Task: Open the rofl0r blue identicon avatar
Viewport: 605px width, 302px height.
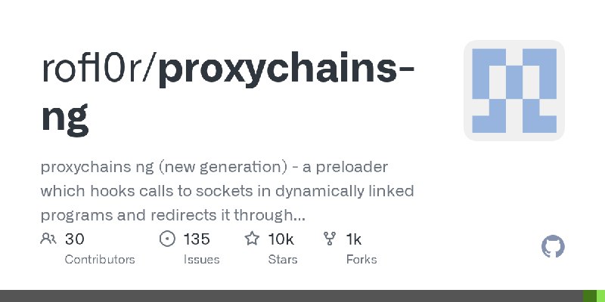Action: point(514,91)
